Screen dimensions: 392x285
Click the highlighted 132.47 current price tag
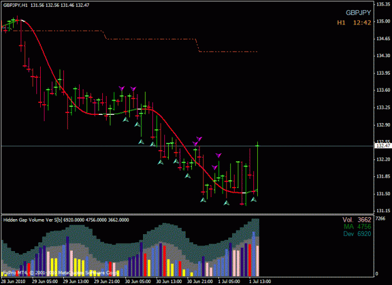[383, 146]
